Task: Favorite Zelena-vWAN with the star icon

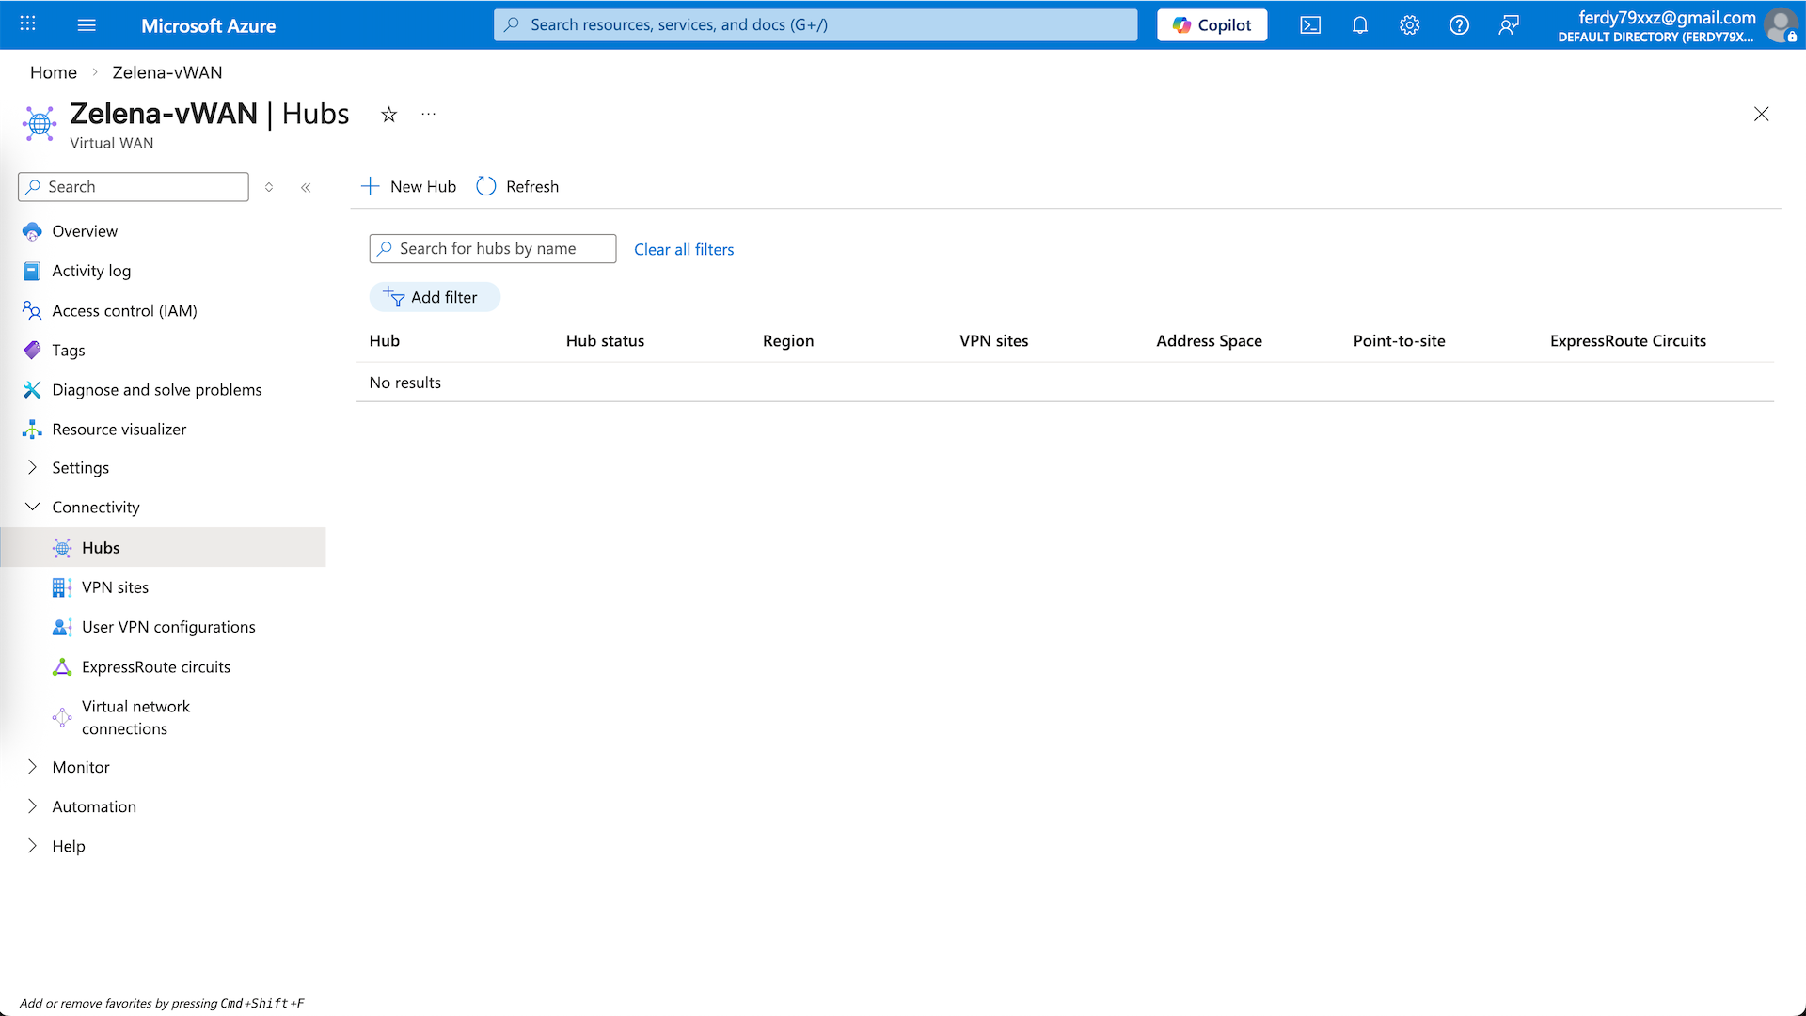Action: (388, 115)
